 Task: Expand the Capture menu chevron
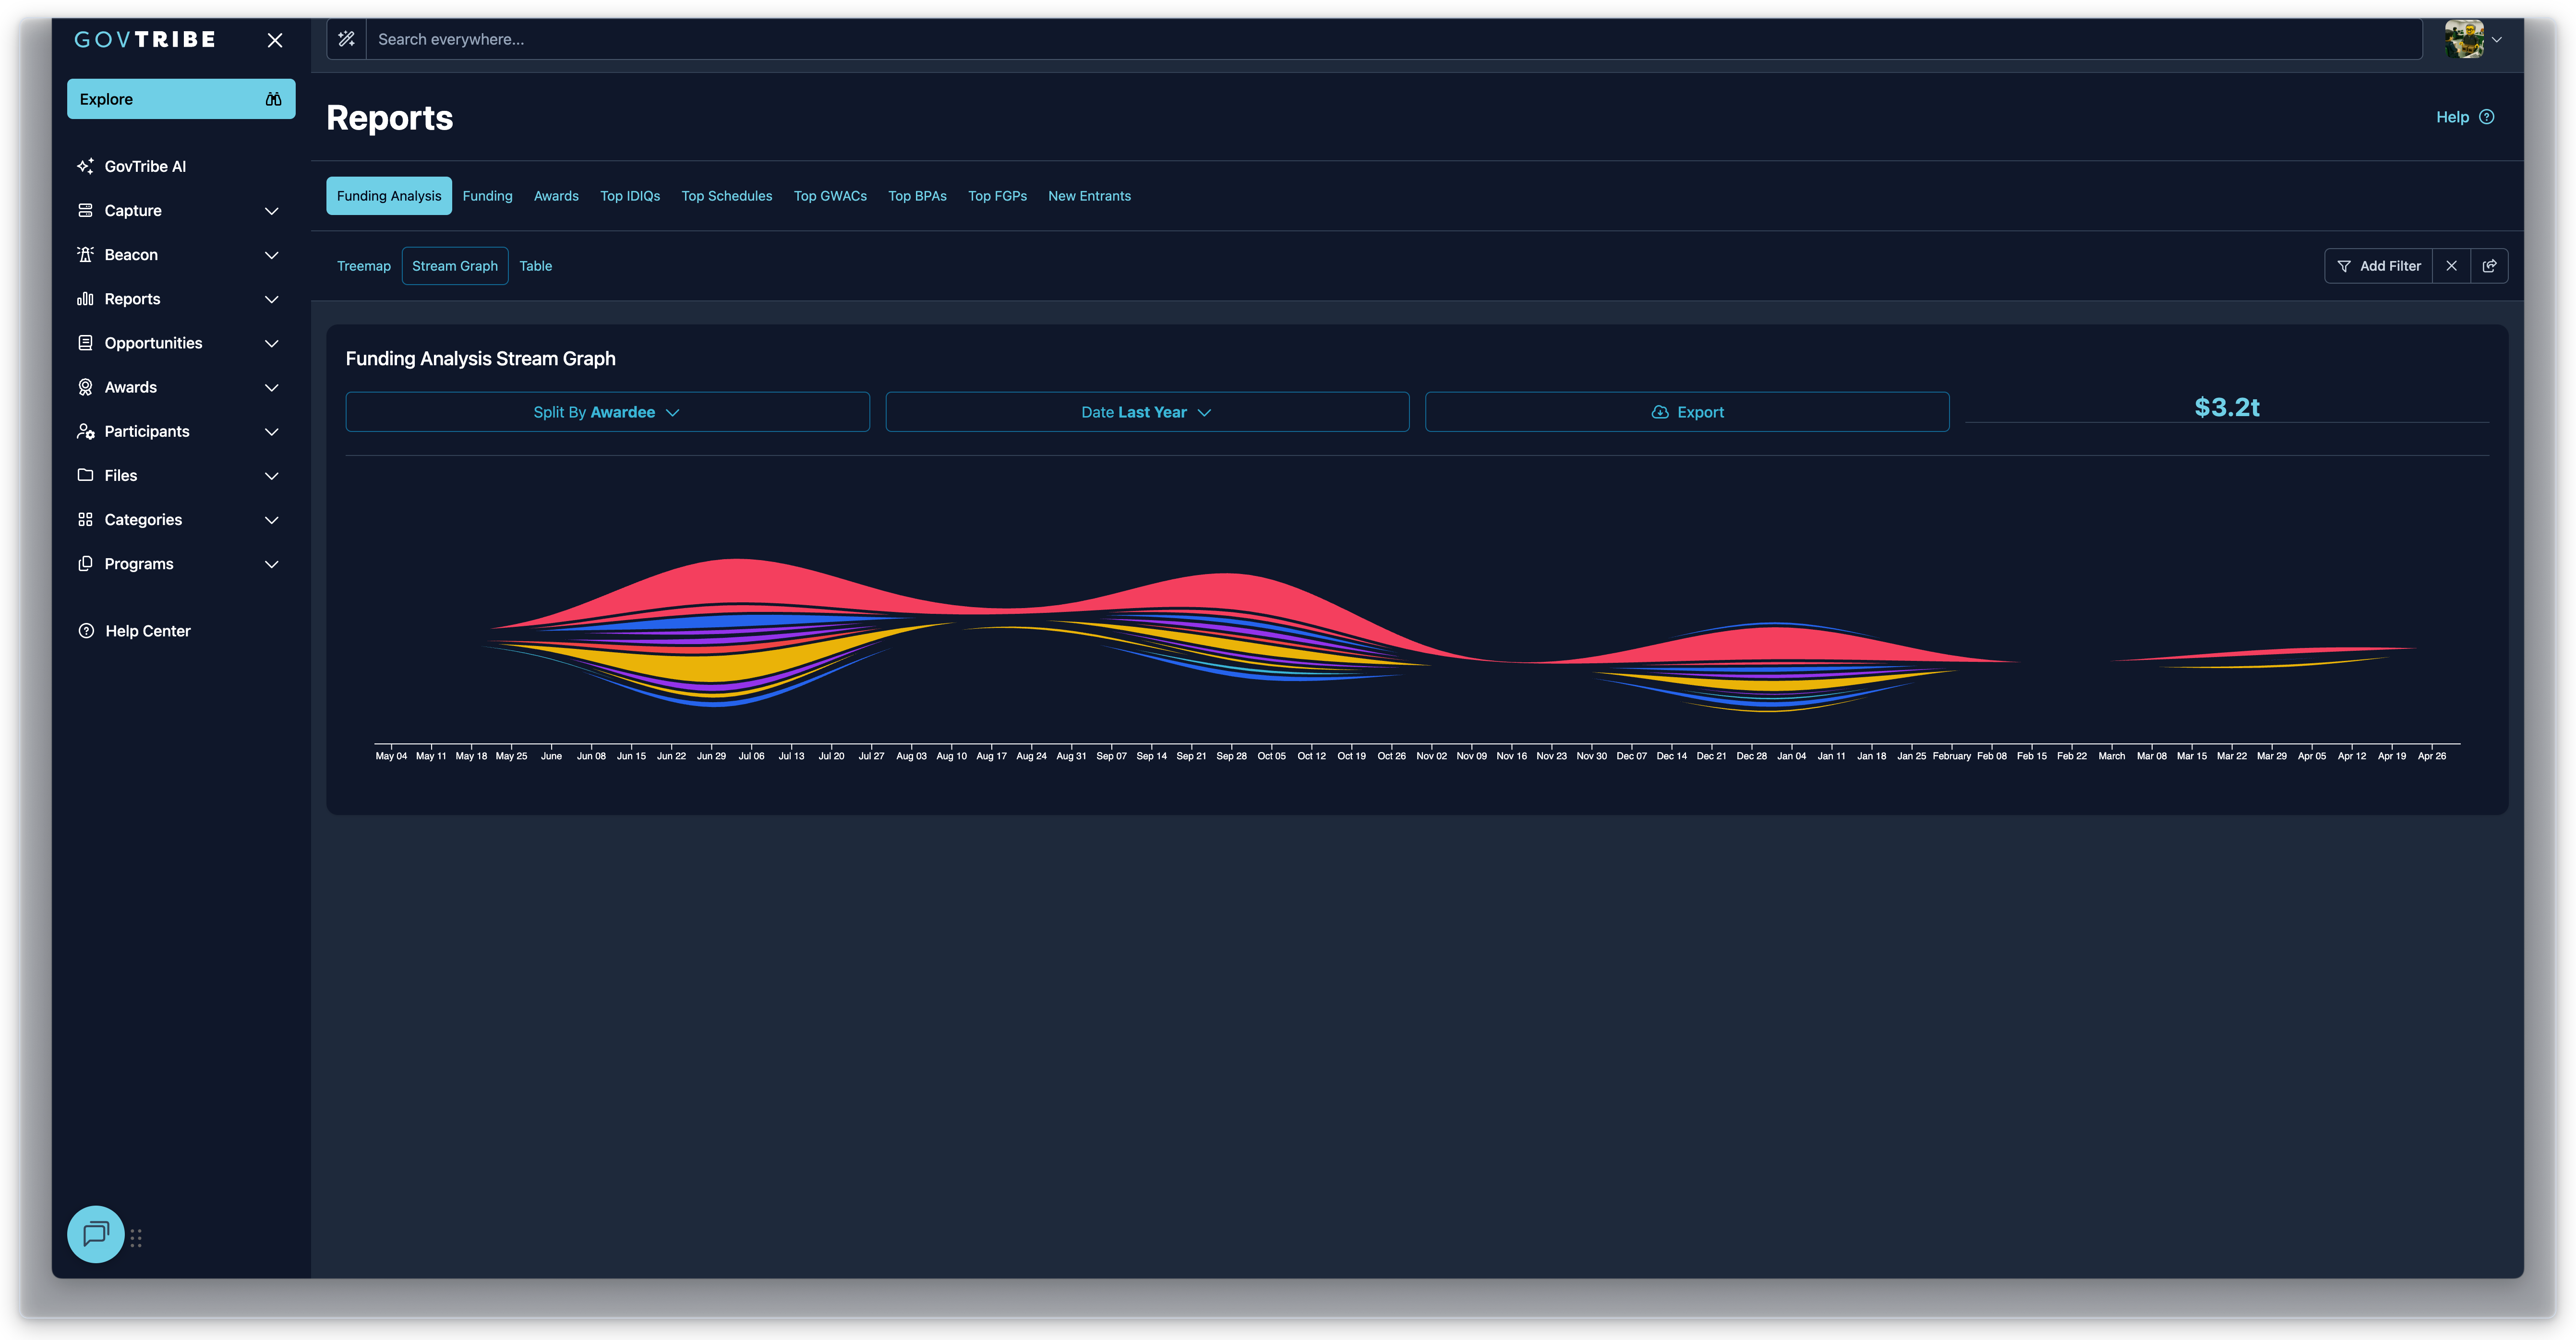click(271, 210)
